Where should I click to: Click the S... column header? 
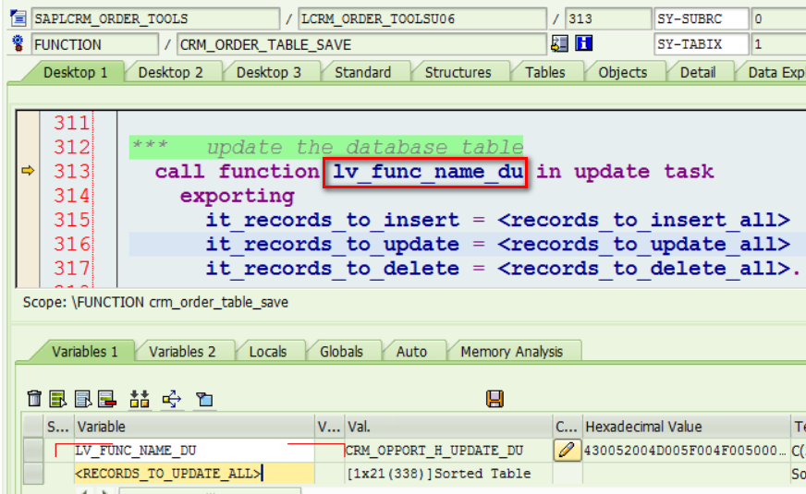pyautogui.click(x=58, y=427)
